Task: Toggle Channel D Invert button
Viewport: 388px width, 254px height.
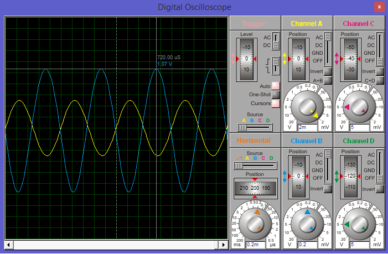Action: coord(380,189)
